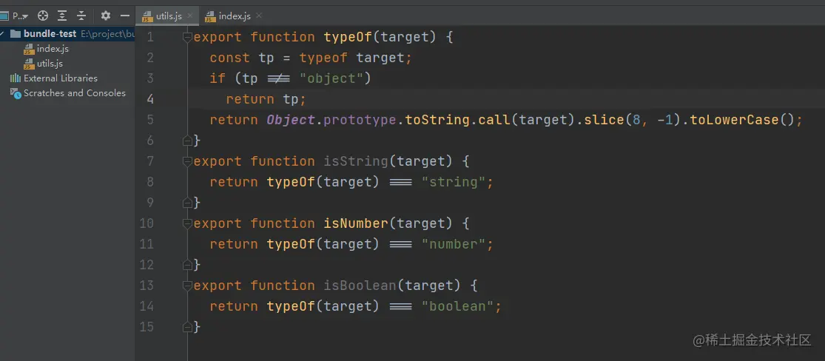Click the fold end marker on line 6

pos(186,141)
